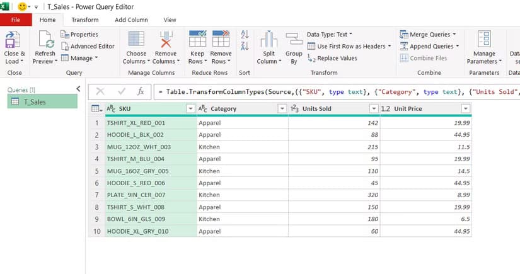Screen dimensions: 520x274
Task: Expand Use First Row as Headers dropdown
Action: click(390, 47)
